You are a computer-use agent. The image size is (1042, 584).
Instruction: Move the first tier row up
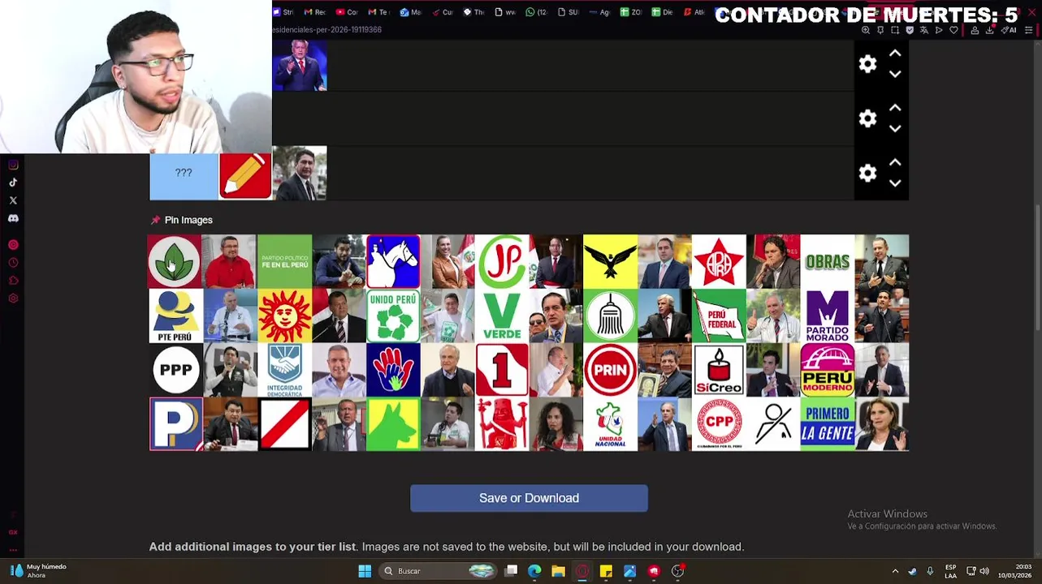pos(895,54)
